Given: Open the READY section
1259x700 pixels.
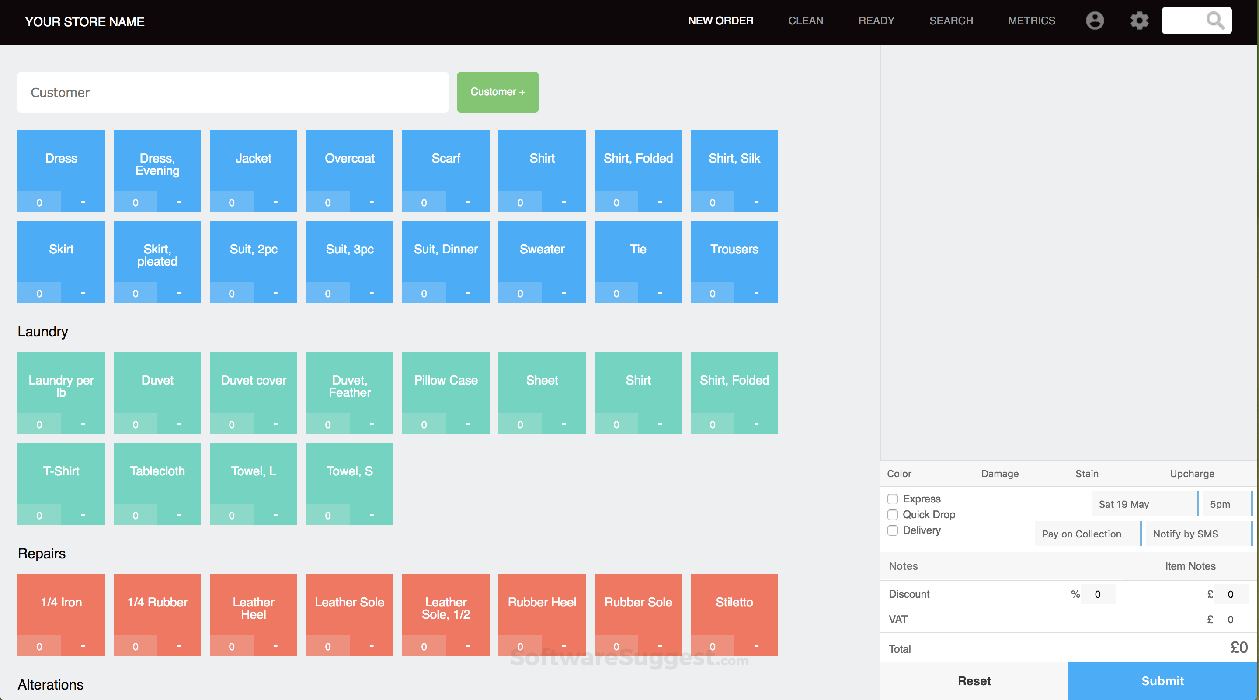Looking at the screenshot, I should [876, 21].
